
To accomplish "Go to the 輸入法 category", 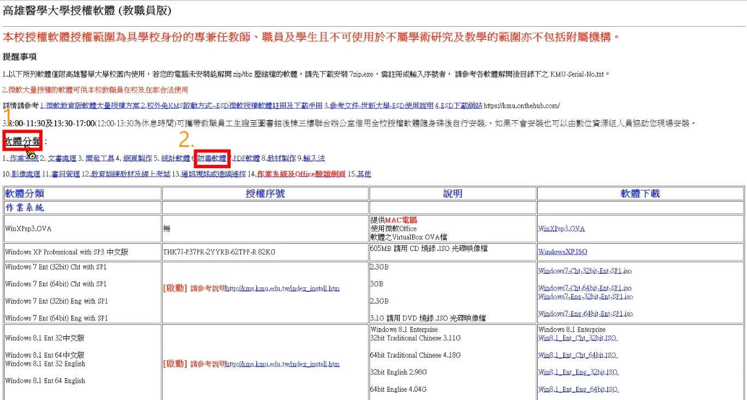I will [314, 158].
